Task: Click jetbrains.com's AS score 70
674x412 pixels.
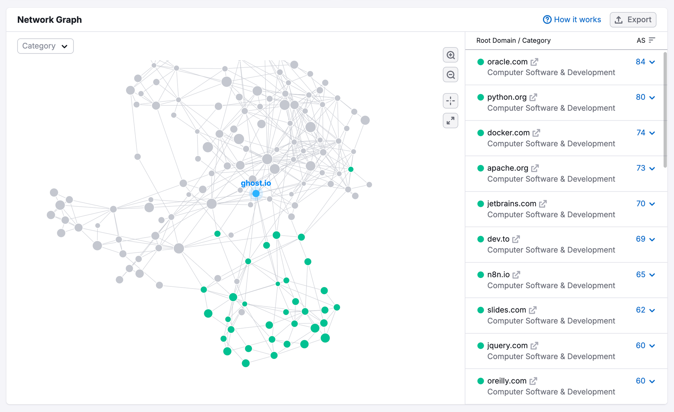Action: 641,204
